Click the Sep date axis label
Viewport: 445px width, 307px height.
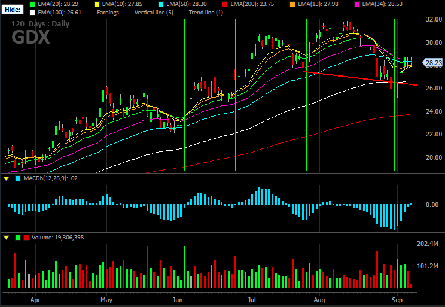tap(397, 300)
